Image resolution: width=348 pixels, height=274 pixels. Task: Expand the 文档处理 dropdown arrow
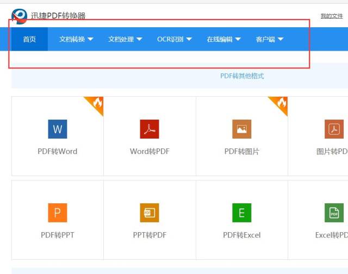coord(139,39)
